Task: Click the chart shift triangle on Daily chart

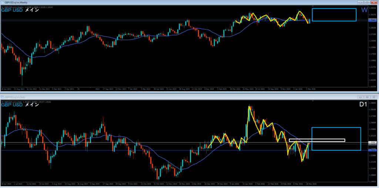Action: click(x=313, y=101)
